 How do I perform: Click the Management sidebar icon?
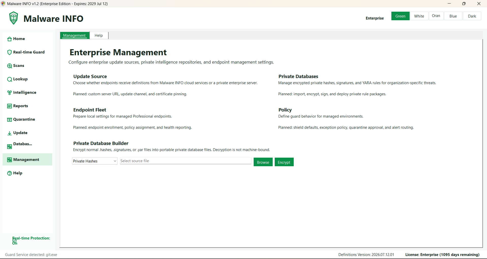9,160
